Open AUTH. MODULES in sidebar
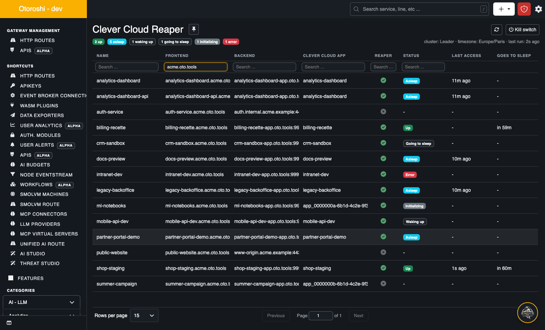The width and height of the screenshot is (545, 330). (40, 135)
